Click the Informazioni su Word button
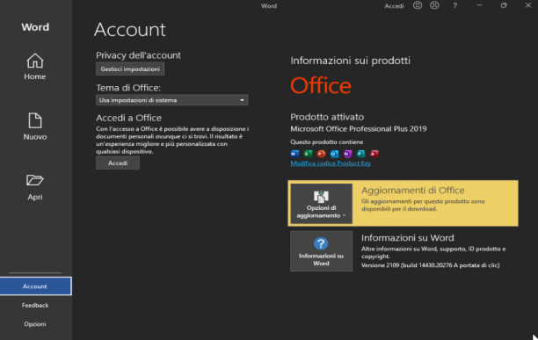This screenshot has width=538, height=340. pos(321,251)
